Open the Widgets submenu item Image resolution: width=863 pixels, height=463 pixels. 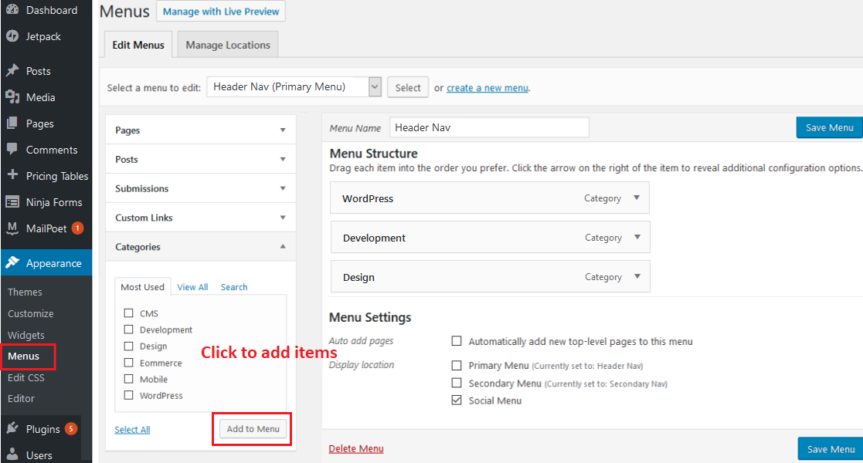pyautogui.click(x=26, y=336)
